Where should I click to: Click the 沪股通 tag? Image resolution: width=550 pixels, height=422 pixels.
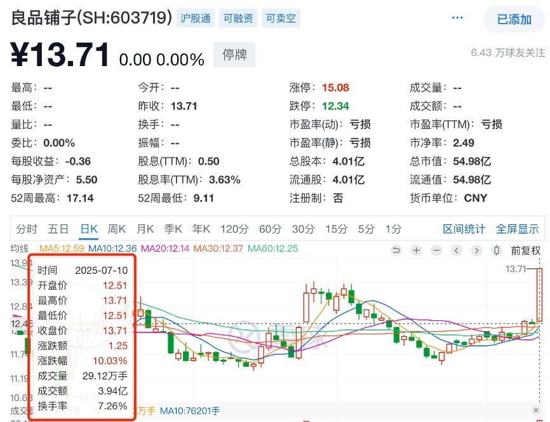196,18
